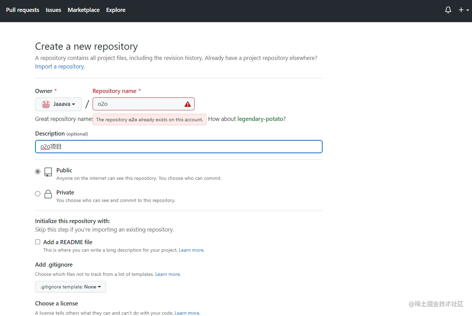Viewport: 472px width, 316px height.
Task: Open Learn more link for README description
Action: click(x=192, y=250)
